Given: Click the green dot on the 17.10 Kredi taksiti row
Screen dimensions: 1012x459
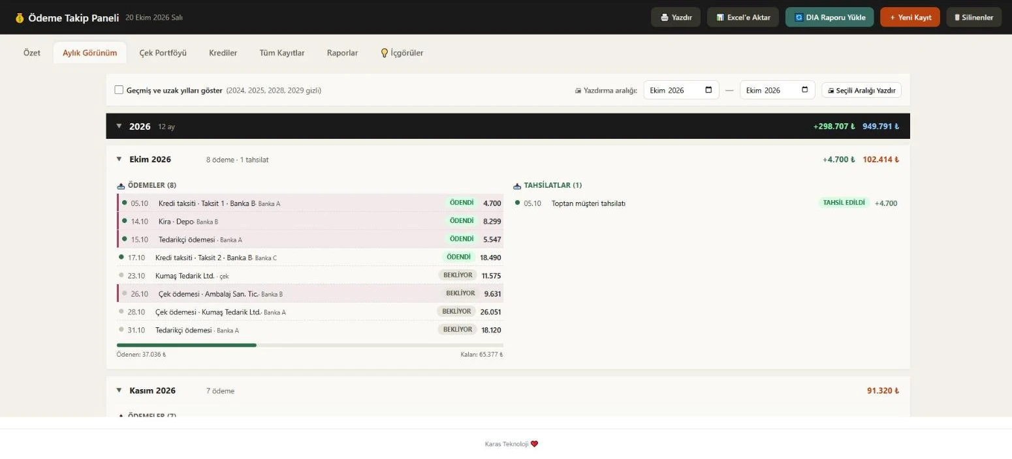Looking at the screenshot, I should (121, 257).
